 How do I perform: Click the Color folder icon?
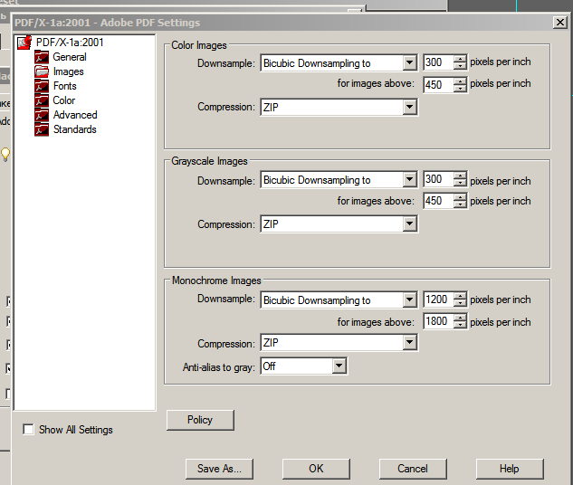(x=42, y=100)
